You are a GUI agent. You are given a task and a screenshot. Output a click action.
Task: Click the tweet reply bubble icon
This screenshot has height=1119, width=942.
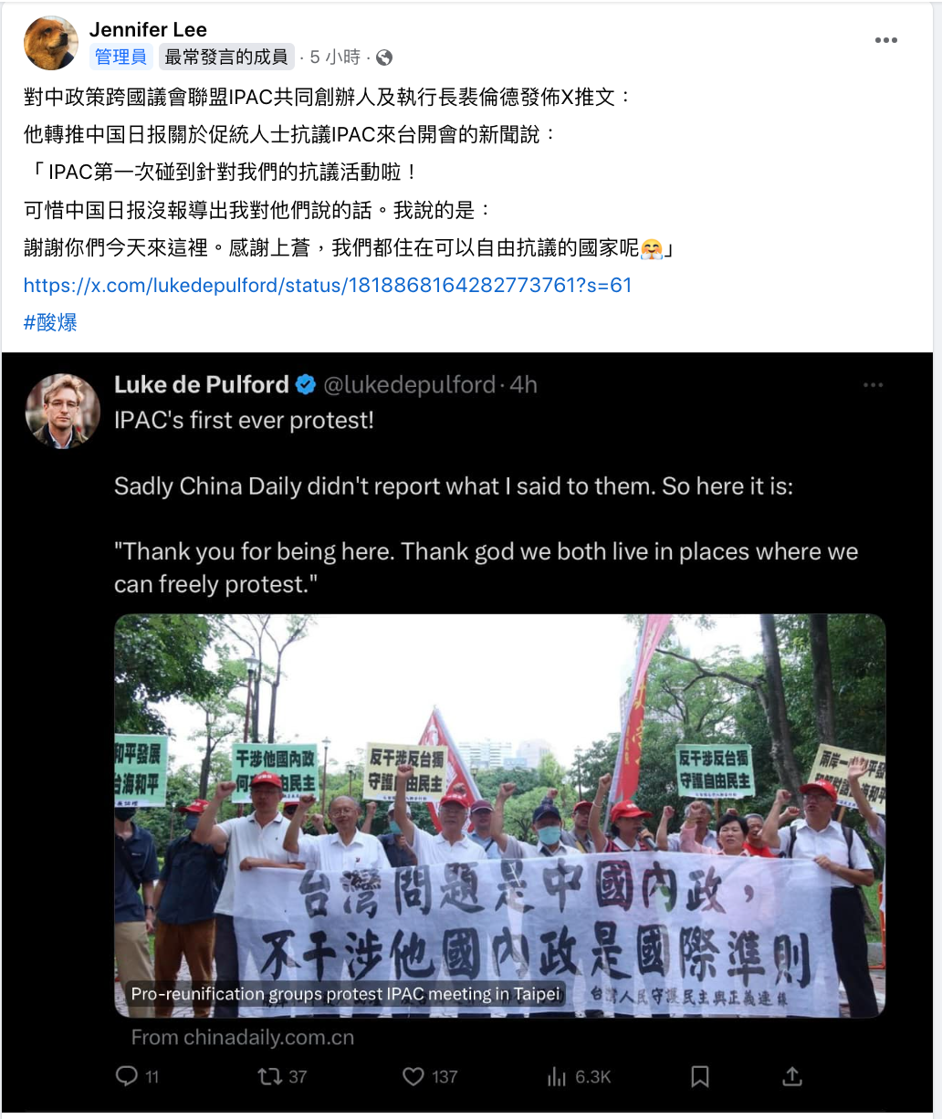(127, 1076)
